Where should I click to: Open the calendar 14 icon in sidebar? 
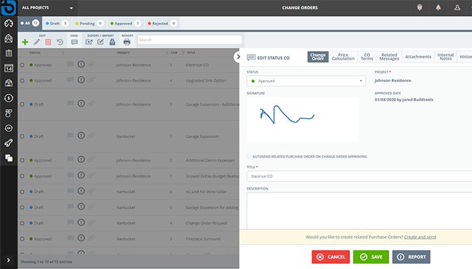point(9,68)
